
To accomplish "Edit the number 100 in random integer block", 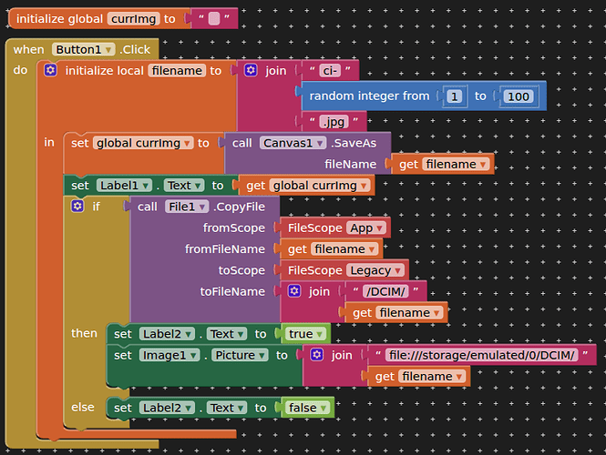I will click(x=518, y=96).
